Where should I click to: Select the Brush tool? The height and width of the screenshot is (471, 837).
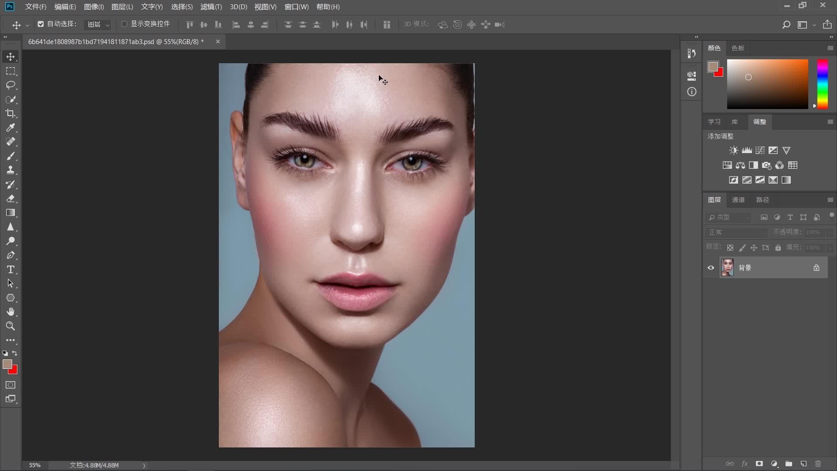coord(10,156)
